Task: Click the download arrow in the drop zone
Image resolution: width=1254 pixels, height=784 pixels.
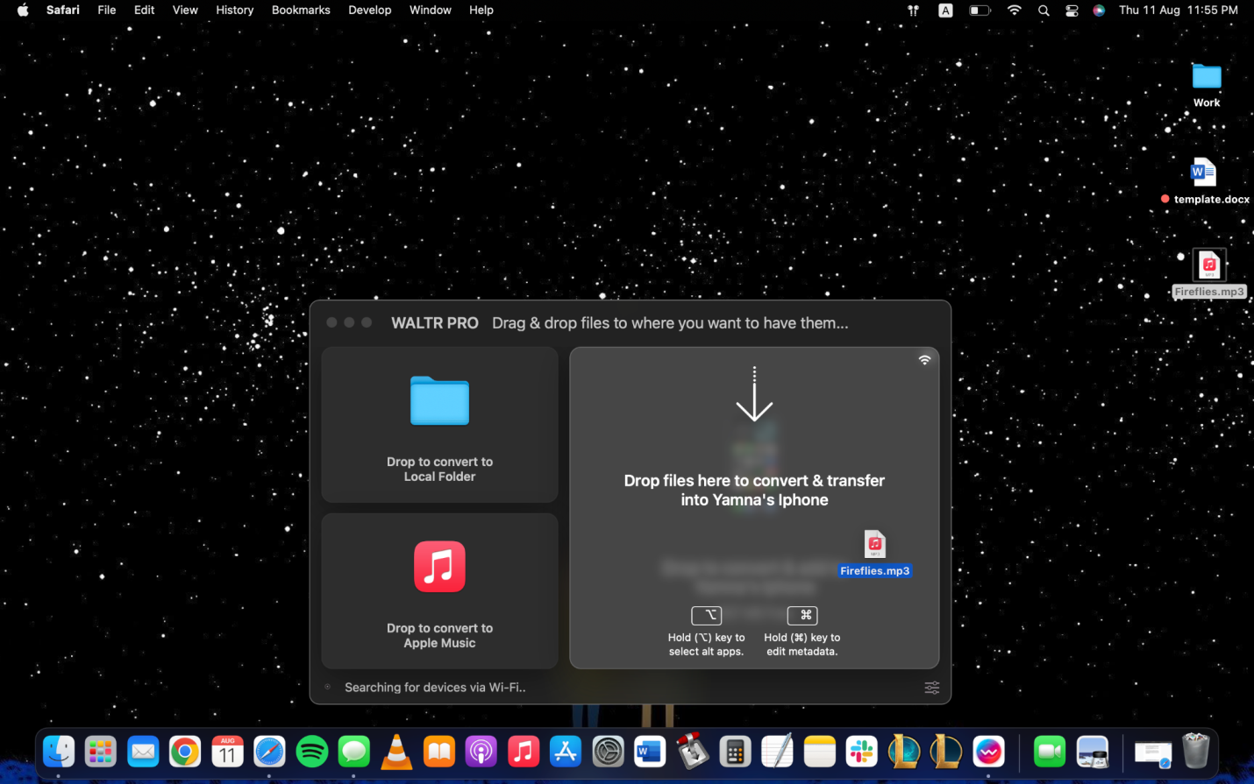Action: (x=754, y=394)
